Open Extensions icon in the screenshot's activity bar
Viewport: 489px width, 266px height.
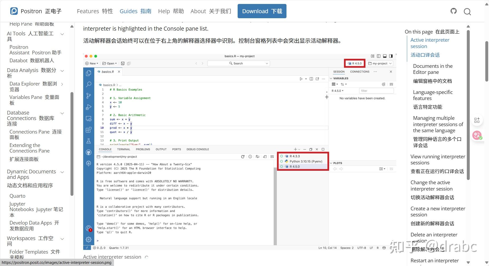point(89,130)
